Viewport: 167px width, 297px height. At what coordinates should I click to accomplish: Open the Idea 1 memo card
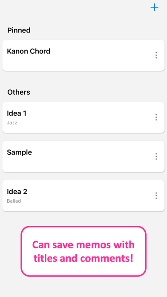coord(83,117)
